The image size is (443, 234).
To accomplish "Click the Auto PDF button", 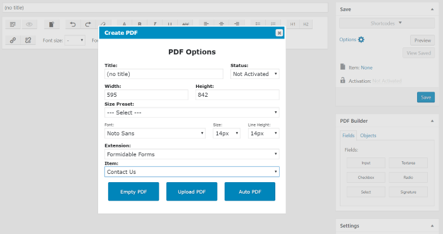I will (250, 192).
